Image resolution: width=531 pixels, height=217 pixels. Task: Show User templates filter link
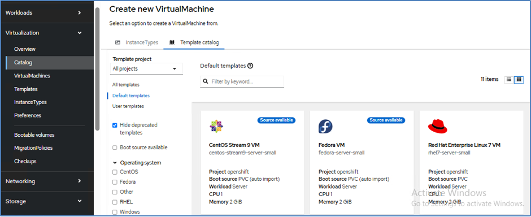(128, 106)
